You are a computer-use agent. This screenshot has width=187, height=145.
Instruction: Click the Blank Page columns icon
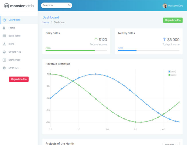4,60
